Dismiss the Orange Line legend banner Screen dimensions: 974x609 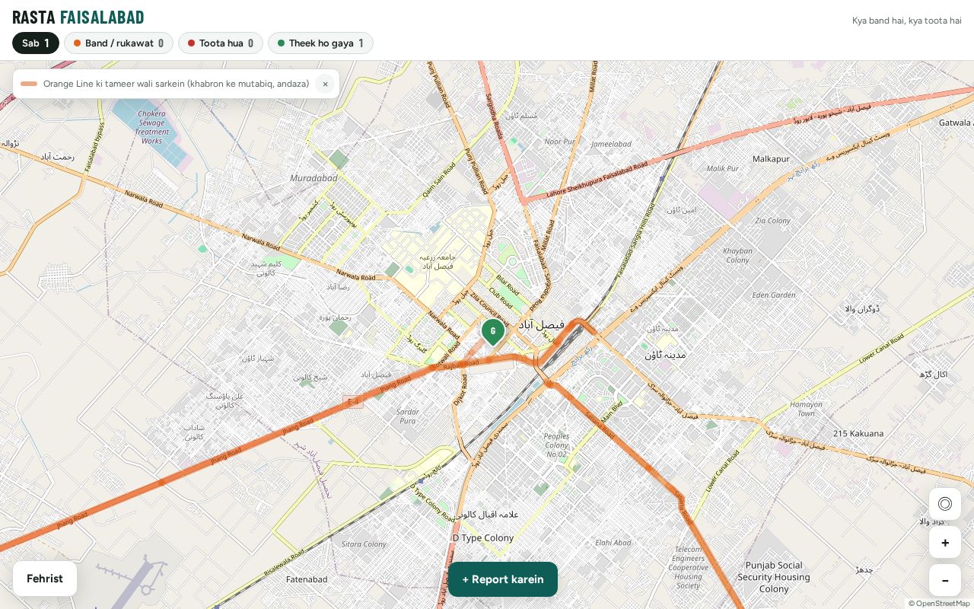point(325,84)
